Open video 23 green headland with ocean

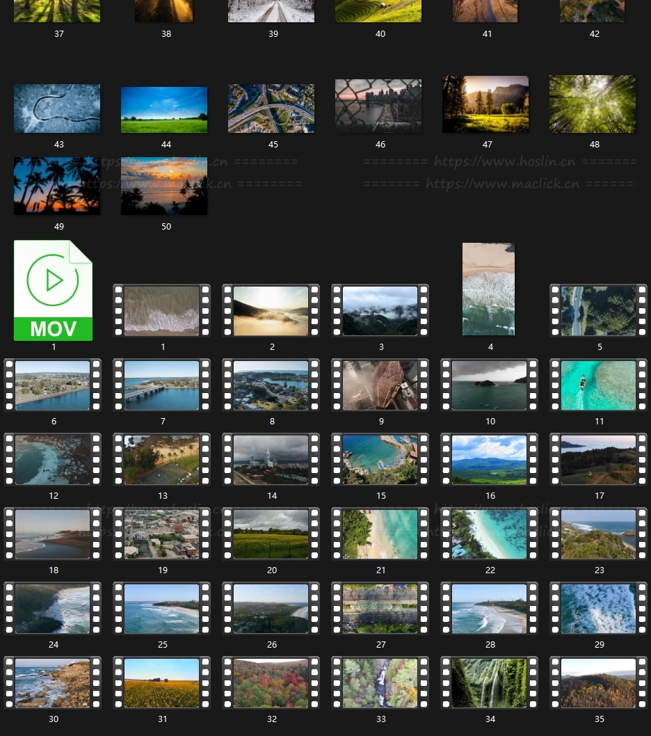pyautogui.click(x=598, y=534)
